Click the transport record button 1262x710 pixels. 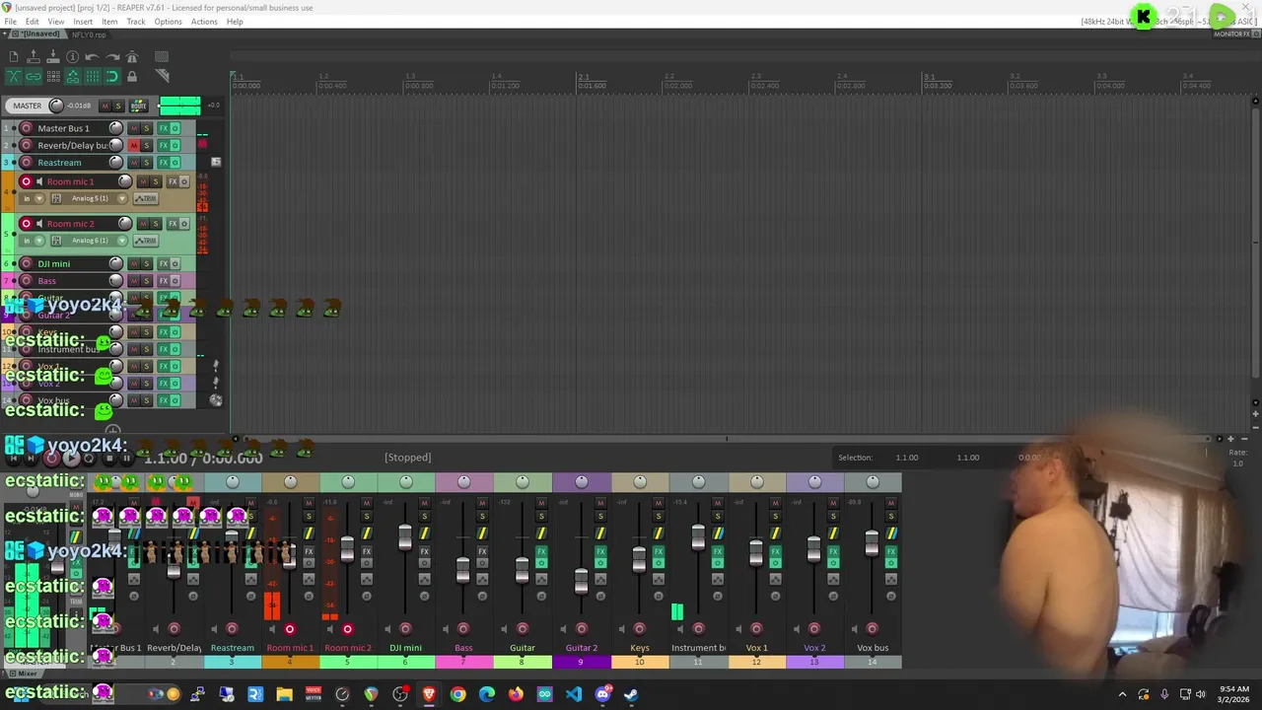(x=51, y=458)
